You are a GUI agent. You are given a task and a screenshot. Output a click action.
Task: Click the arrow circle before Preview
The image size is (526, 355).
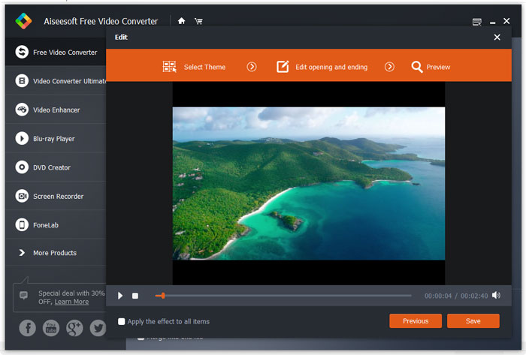[x=389, y=67]
